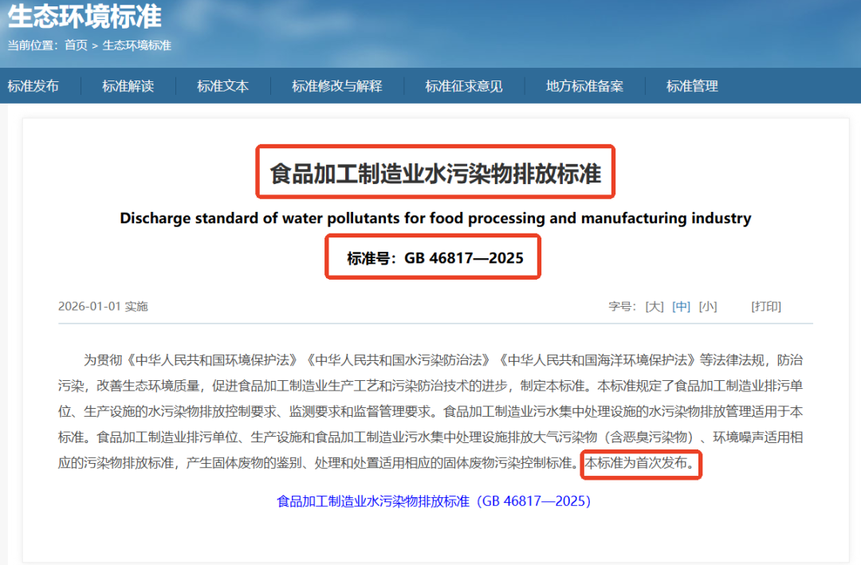Open the 首页 breadcrumb link

click(75, 45)
